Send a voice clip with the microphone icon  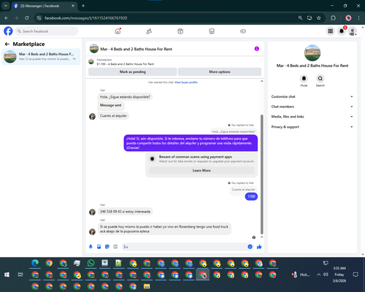(x=91, y=247)
